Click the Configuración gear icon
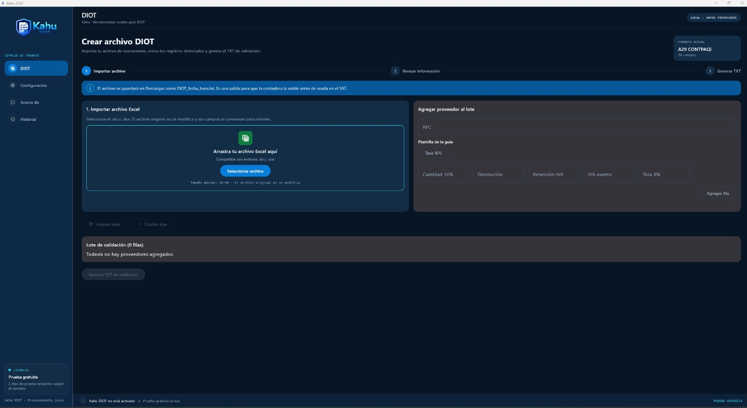747x408 pixels. (13, 85)
